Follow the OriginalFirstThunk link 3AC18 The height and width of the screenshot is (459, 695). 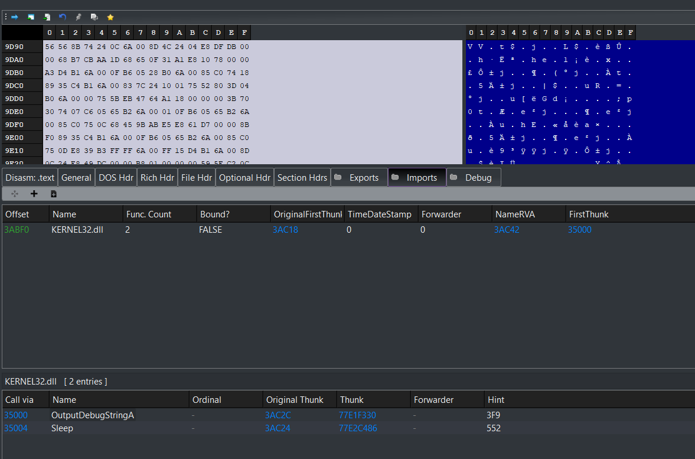285,230
